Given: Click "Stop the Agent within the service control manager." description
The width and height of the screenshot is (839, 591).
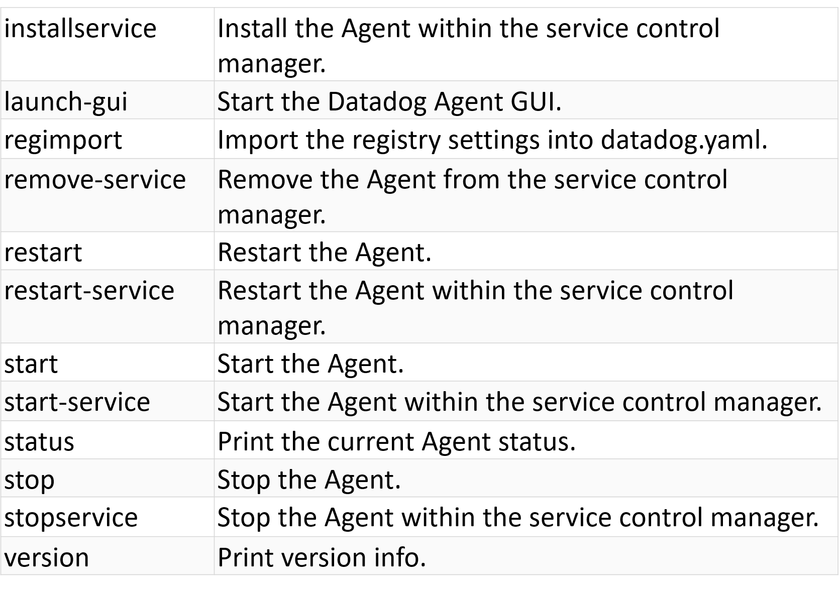Looking at the screenshot, I should 518,518.
